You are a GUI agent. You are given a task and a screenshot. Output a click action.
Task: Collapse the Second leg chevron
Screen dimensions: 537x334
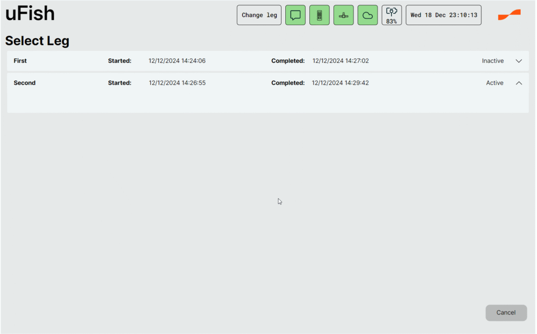point(519,83)
